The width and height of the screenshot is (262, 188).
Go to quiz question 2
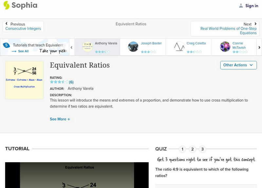click(x=193, y=149)
